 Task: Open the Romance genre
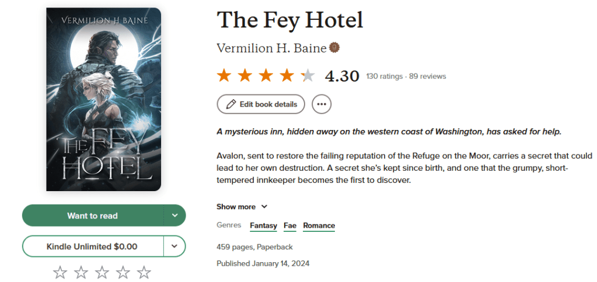[x=319, y=226]
